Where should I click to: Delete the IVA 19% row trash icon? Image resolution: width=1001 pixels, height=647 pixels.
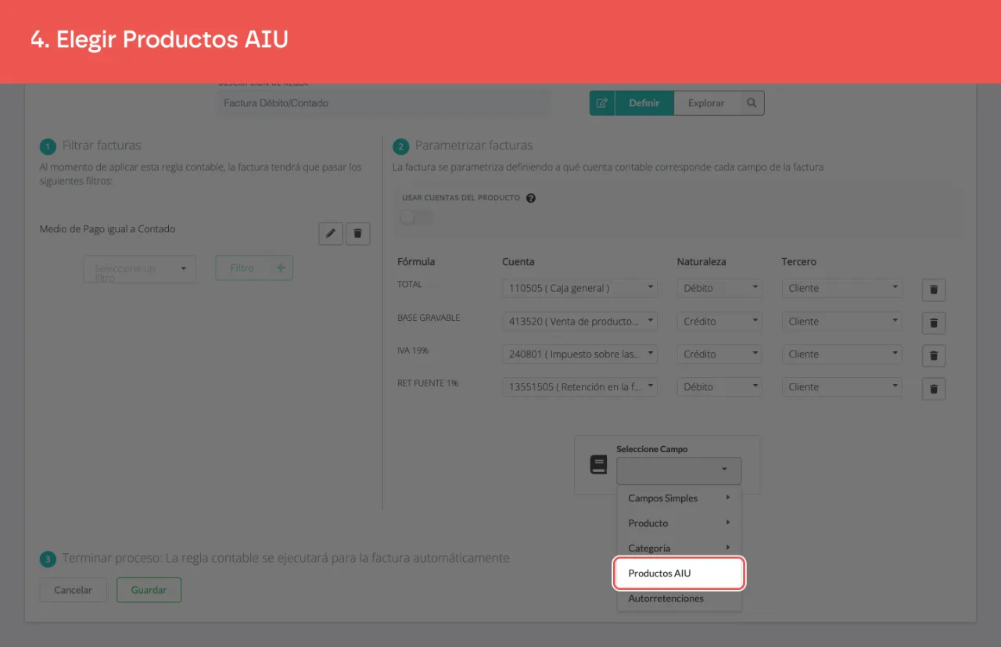[934, 355]
